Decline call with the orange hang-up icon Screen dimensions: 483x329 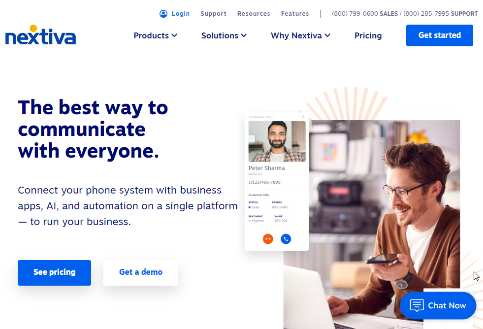[x=268, y=239]
